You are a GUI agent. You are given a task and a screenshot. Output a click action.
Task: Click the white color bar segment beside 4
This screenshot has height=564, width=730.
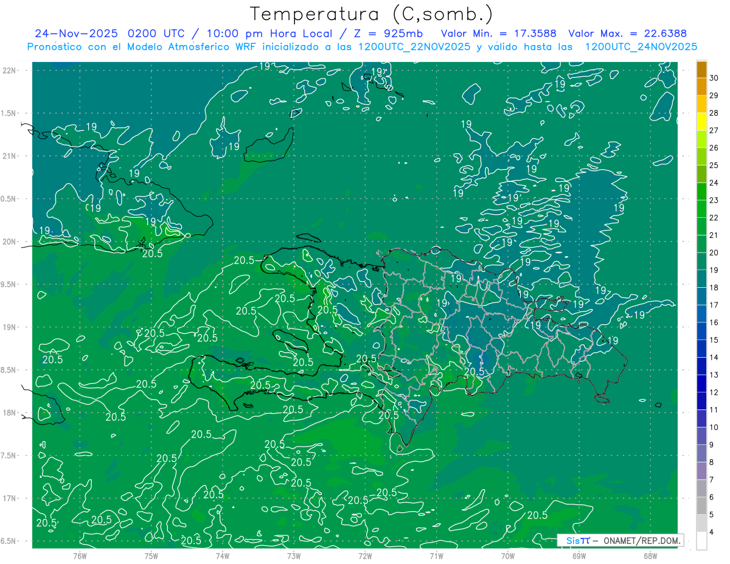tap(701, 541)
